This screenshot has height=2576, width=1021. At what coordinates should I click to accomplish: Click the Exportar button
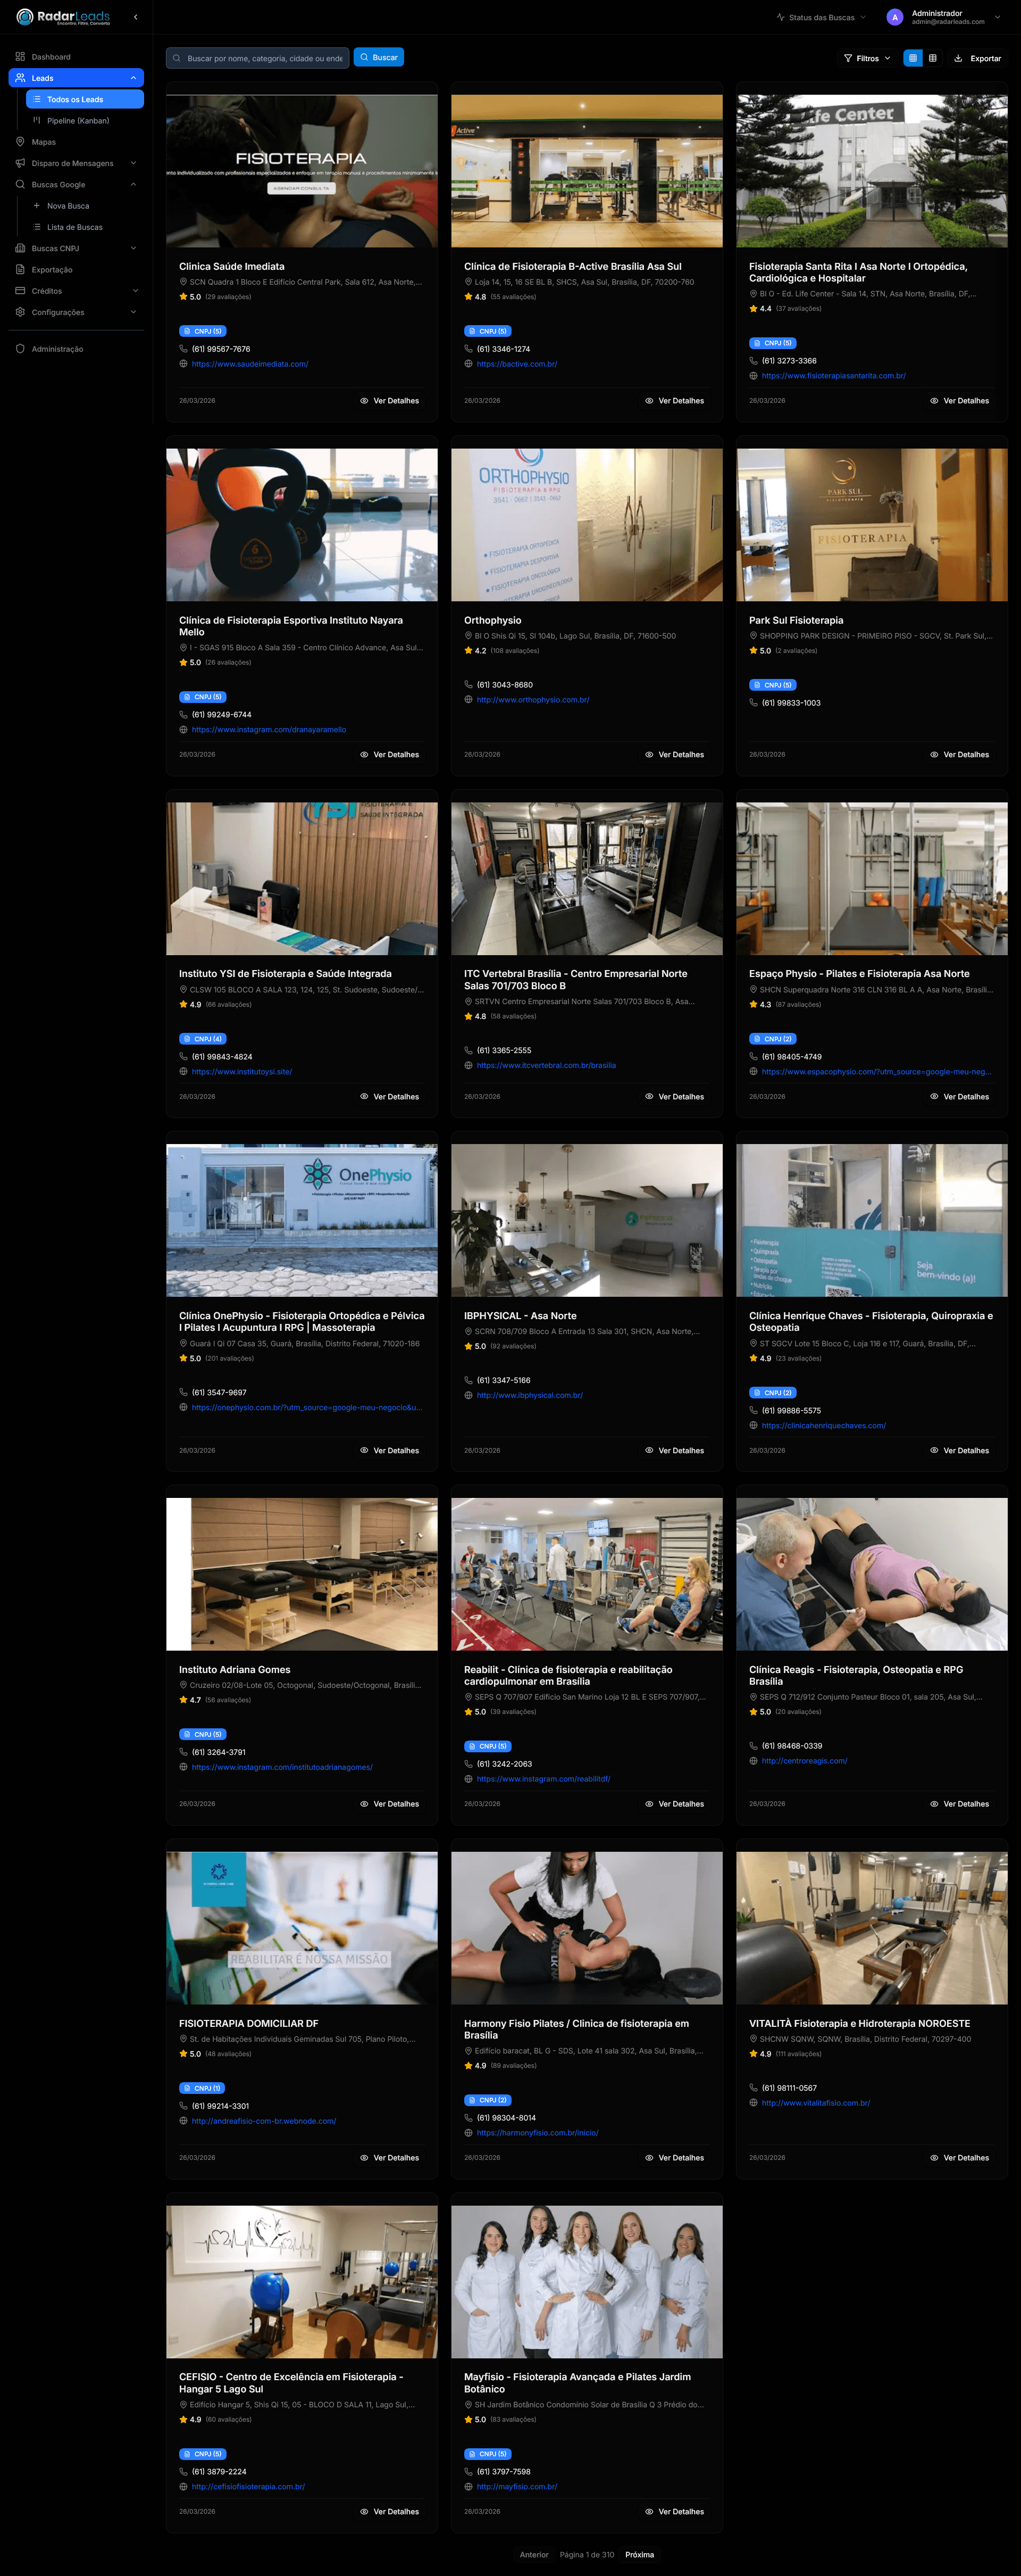point(977,58)
